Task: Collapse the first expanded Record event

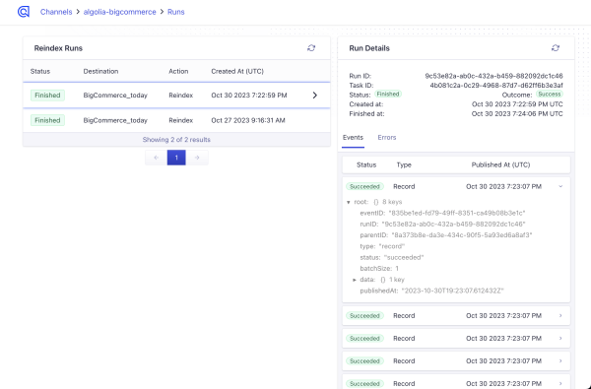Action: [x=560, y=186]
